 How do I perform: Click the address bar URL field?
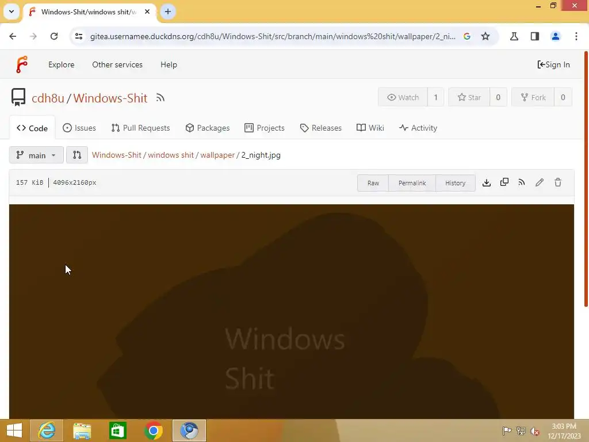[x=273, y=36]
